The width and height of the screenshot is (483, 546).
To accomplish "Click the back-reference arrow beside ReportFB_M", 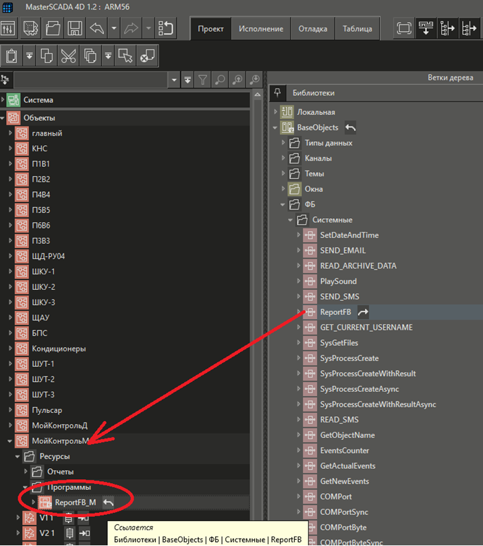I will (x=108, y=502).
